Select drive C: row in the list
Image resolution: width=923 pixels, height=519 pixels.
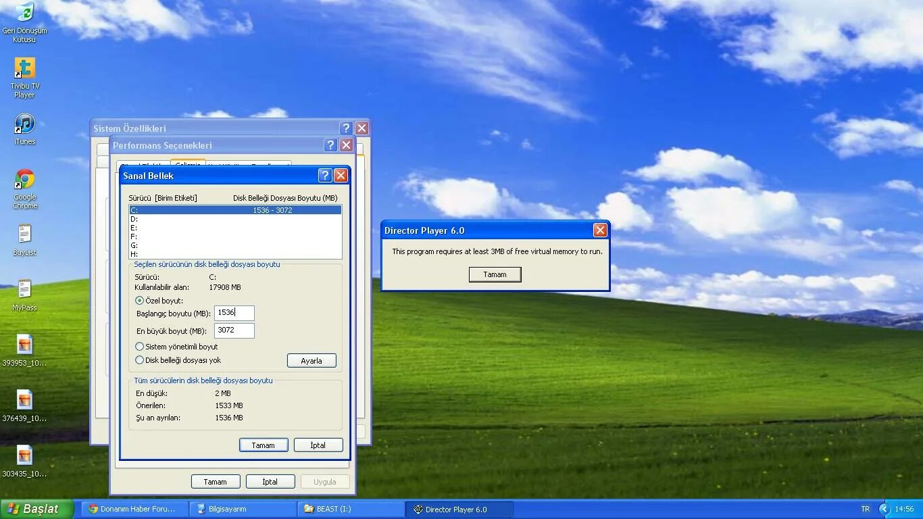235,210
